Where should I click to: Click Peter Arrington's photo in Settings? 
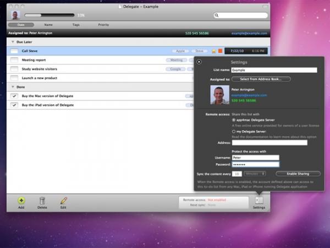click(x=219, y=95)
